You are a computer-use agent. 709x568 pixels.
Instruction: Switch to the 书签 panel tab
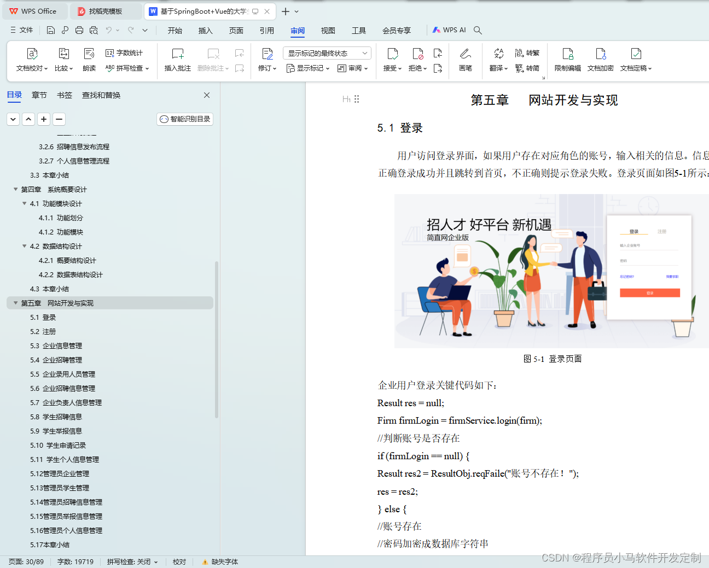coord(64,95)
